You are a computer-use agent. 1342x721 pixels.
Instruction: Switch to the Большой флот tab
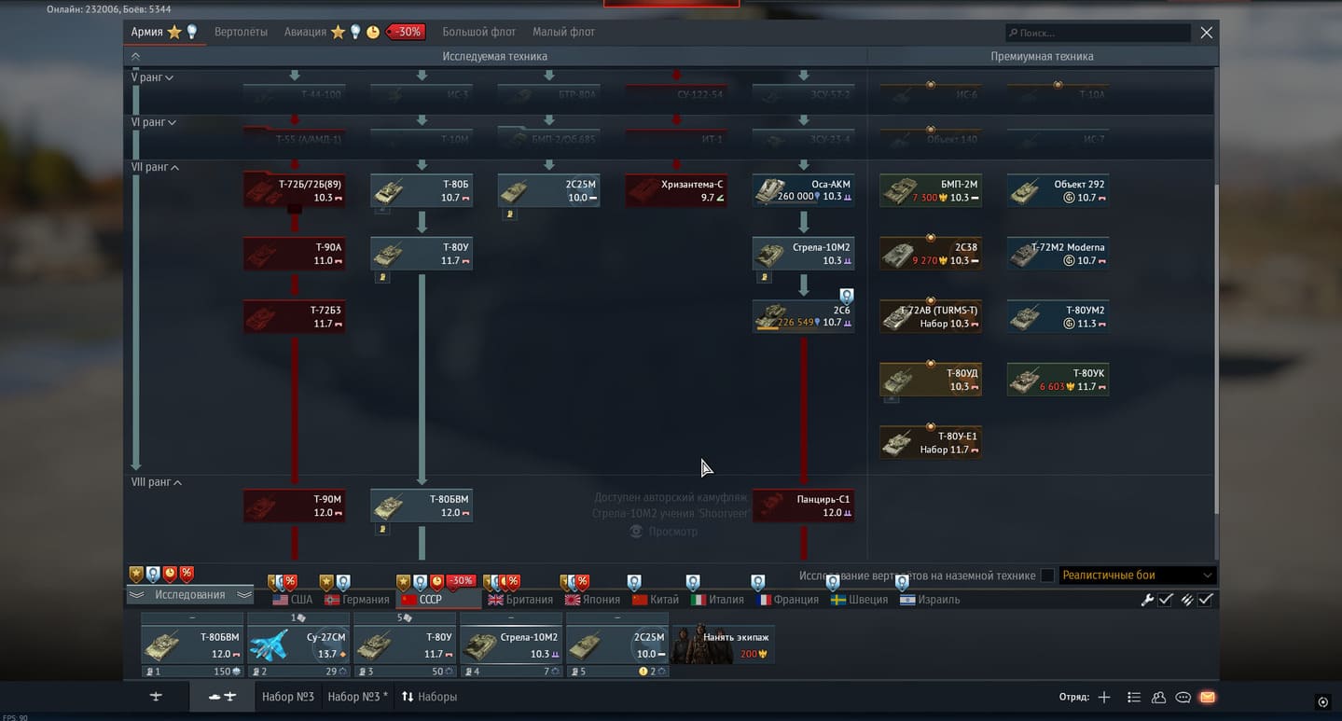click(x=478, y=32)
